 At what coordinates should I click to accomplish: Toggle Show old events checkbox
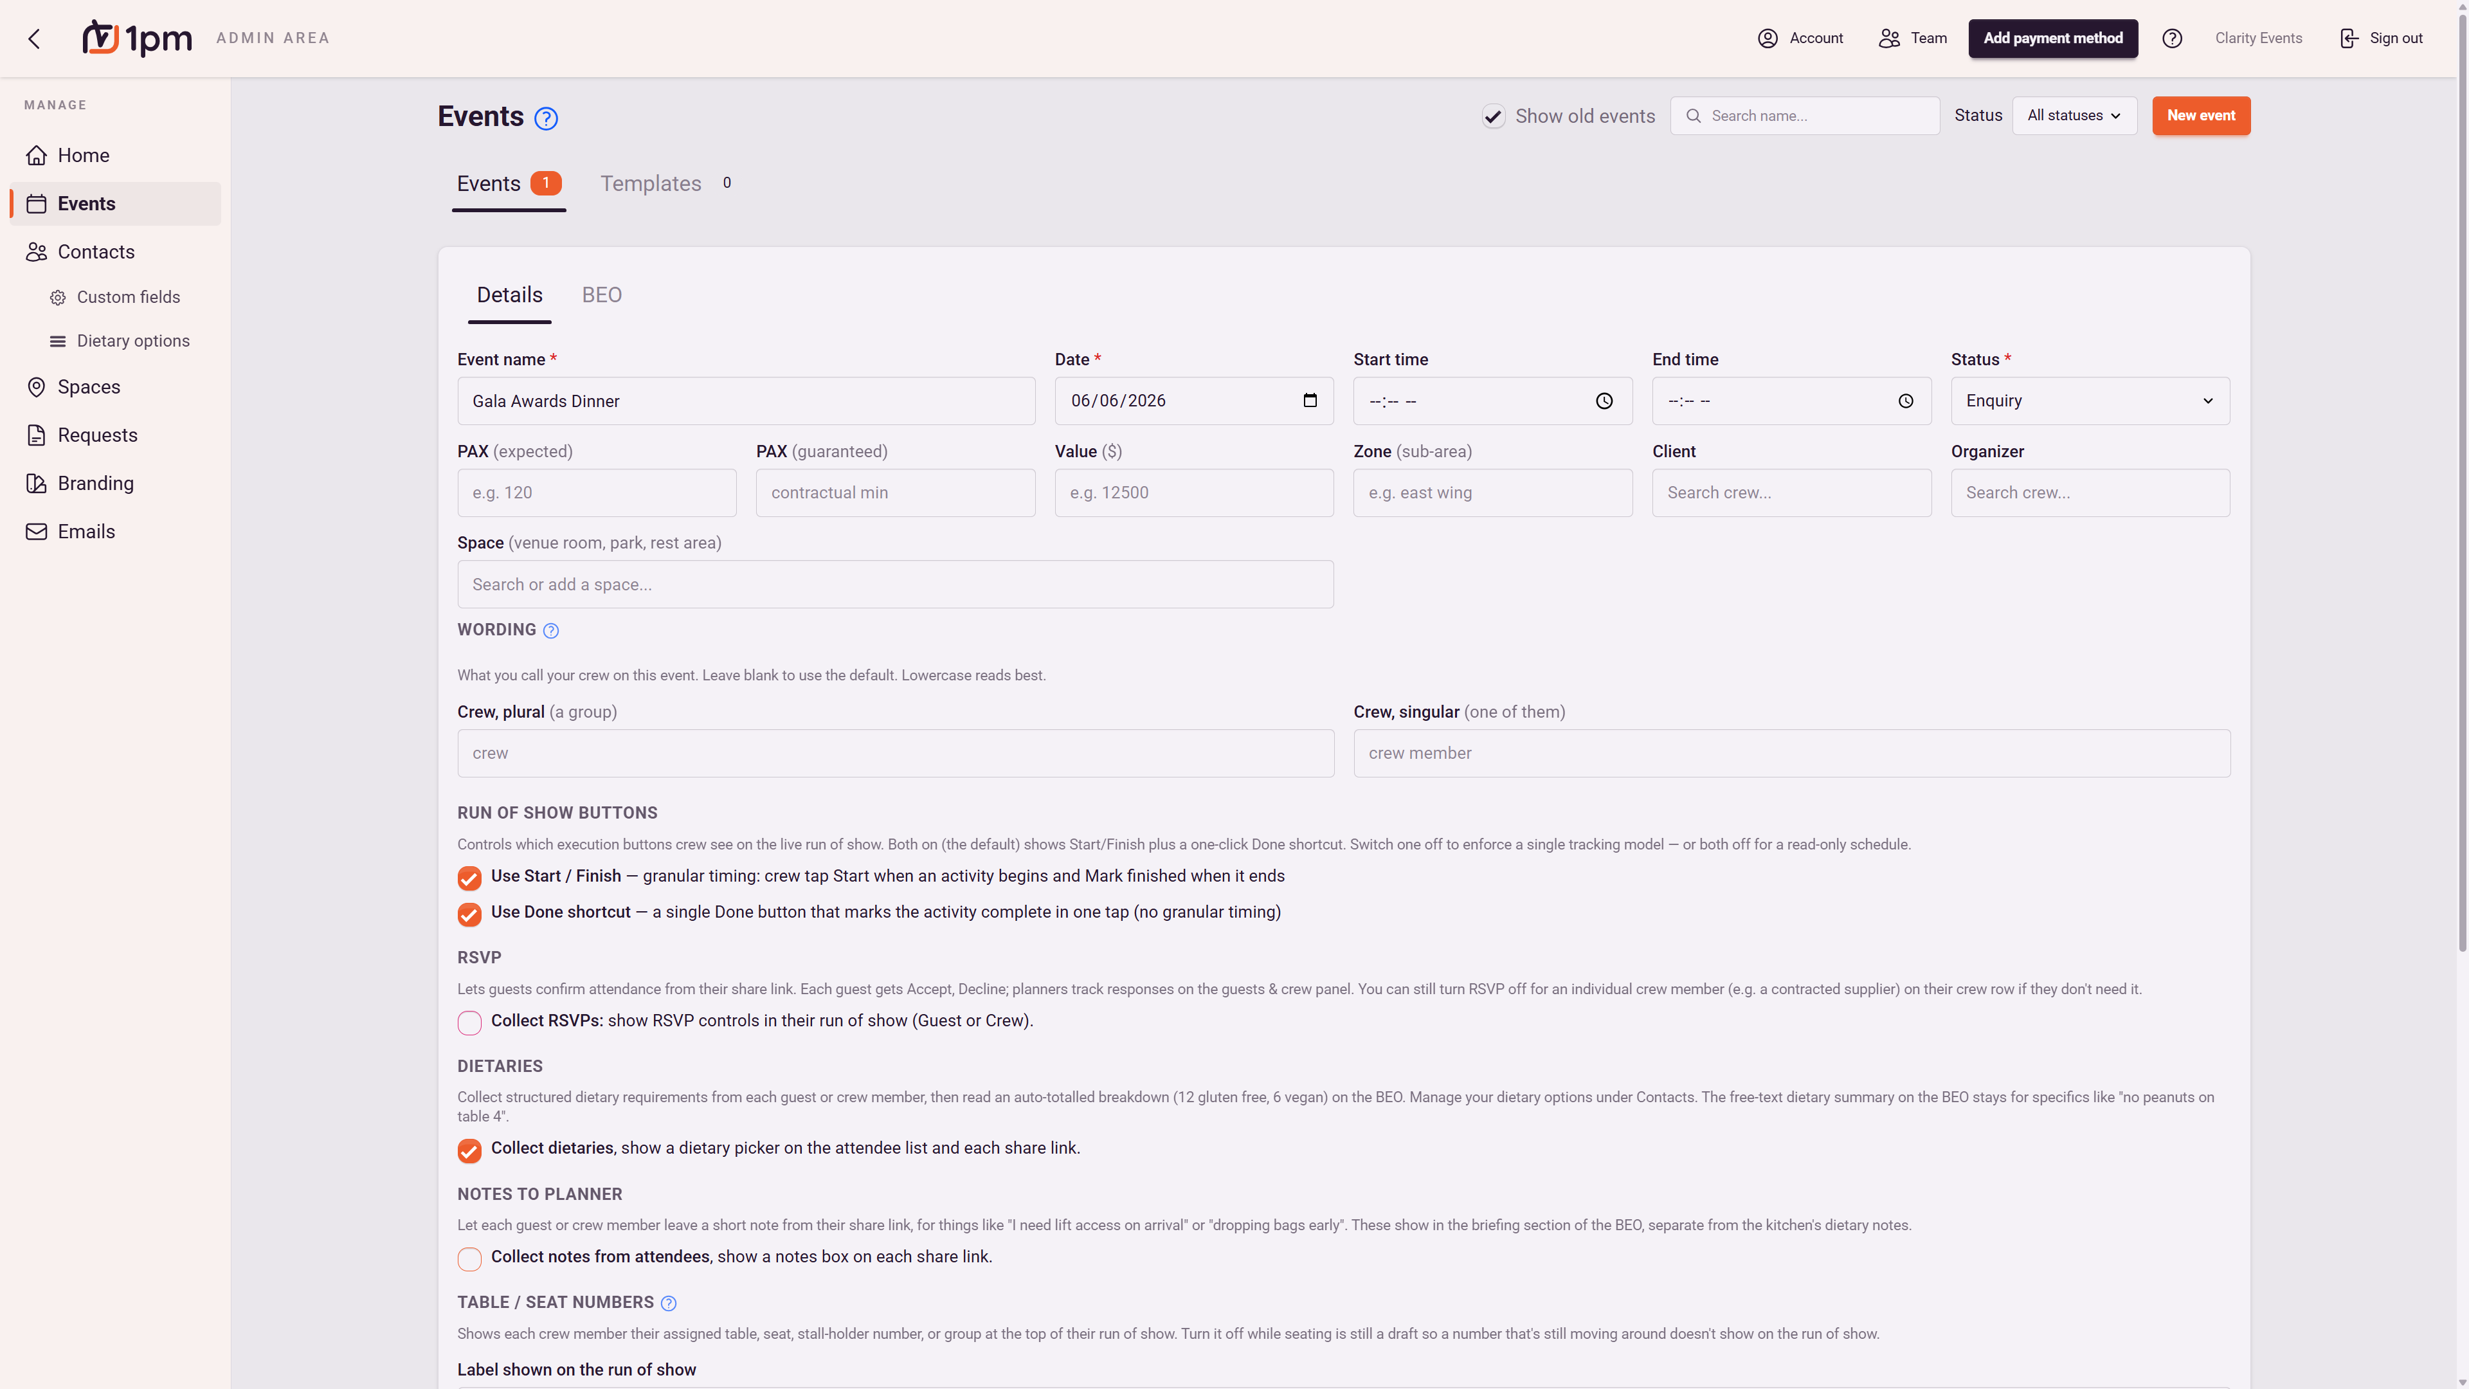click(x=1493, y=117)
